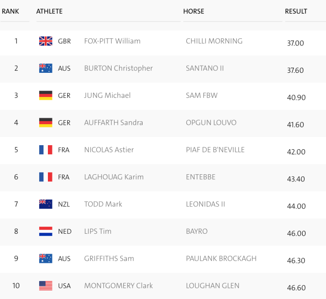Click the Netherlands flag icon
The height and width of the screenshot is (299, 326).
click(46, 231)
